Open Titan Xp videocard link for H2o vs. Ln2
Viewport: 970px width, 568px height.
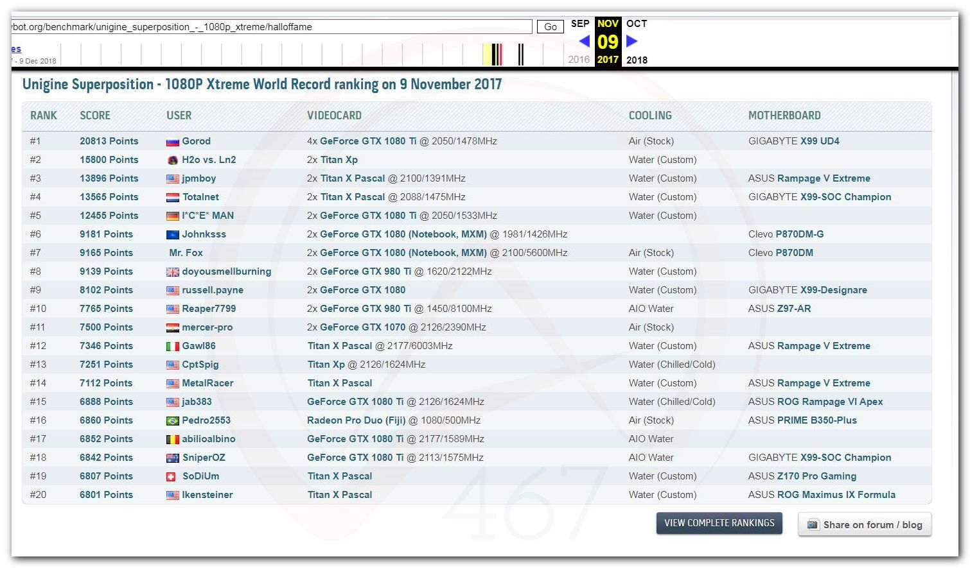[339, 160]
